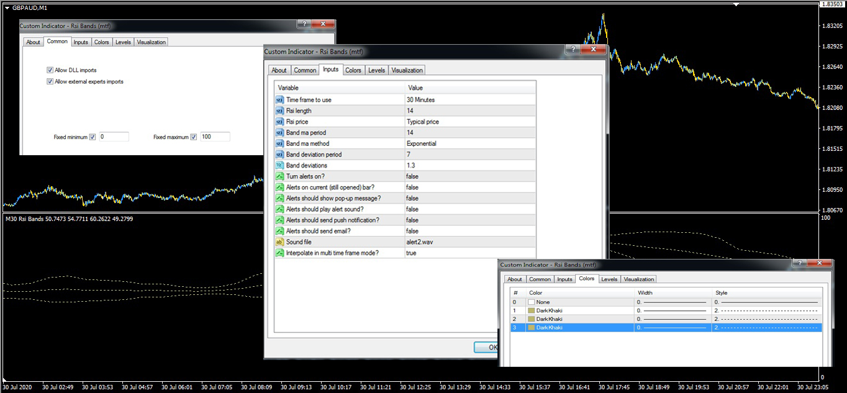
Task: Click the Fixed minimum input field
Action: click(114, 137)
